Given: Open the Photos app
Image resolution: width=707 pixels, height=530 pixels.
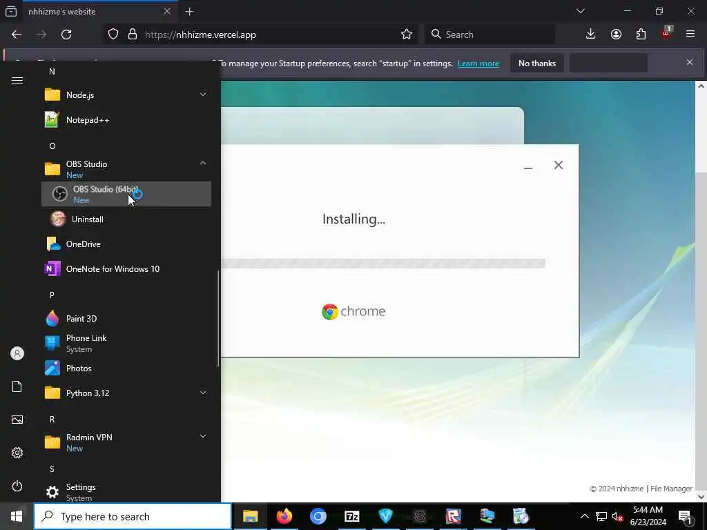Looking at the screenshot, I should point(126,369).
